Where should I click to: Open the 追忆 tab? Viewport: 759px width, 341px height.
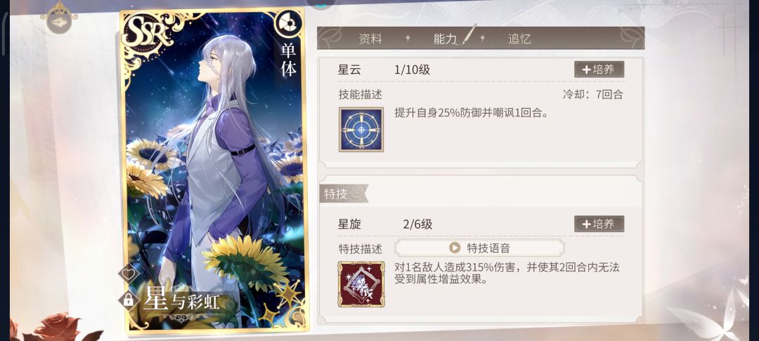pyautogui.click(x=519, y=39)
